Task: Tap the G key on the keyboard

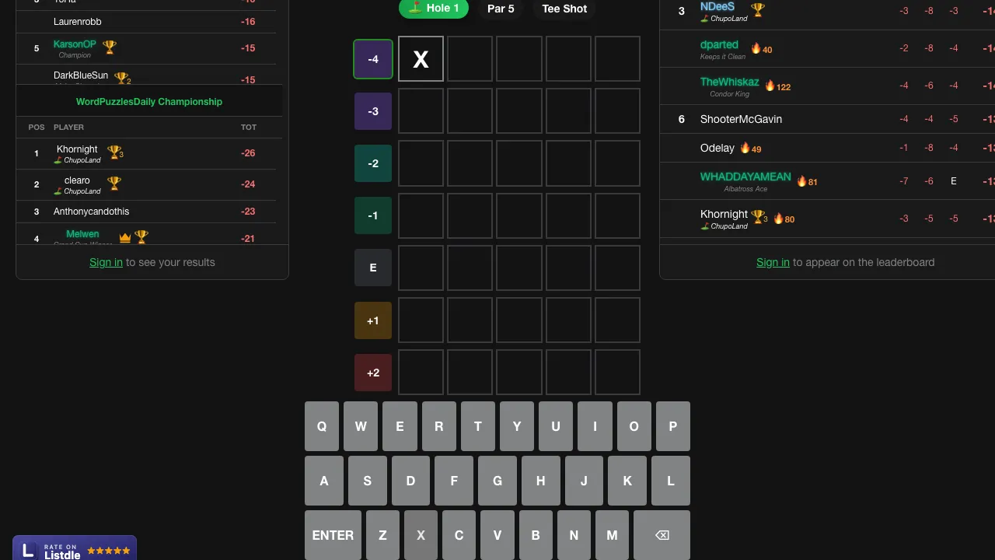Action: coord(497,481)
